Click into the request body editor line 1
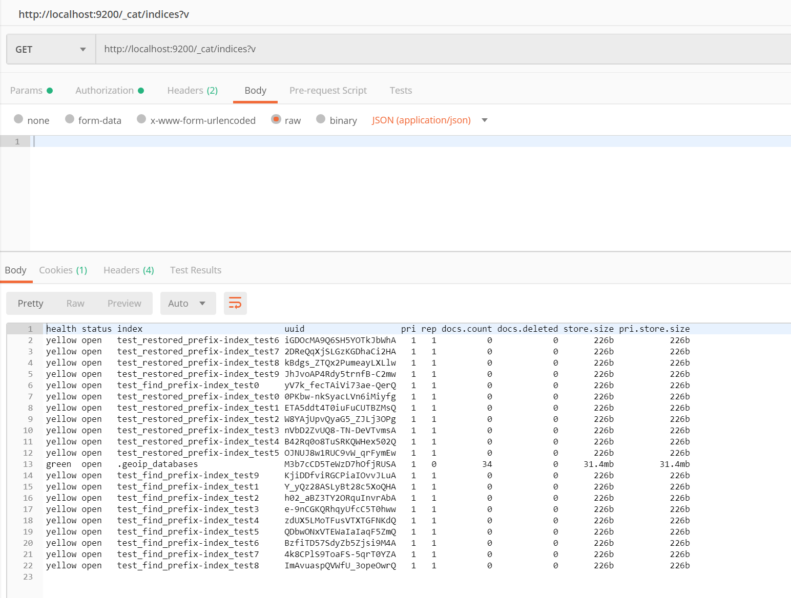Viewport: 791px width, 598px height. [x=412, y=141]
